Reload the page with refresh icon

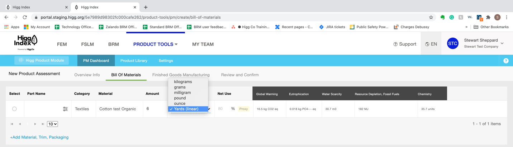point(25,17)
